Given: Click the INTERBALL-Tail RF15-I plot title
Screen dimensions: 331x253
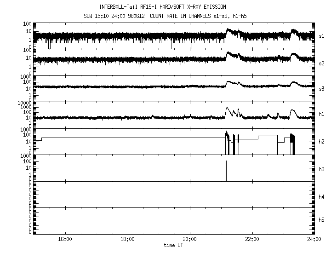Looking at the screenshot, I should coord(163,7).
